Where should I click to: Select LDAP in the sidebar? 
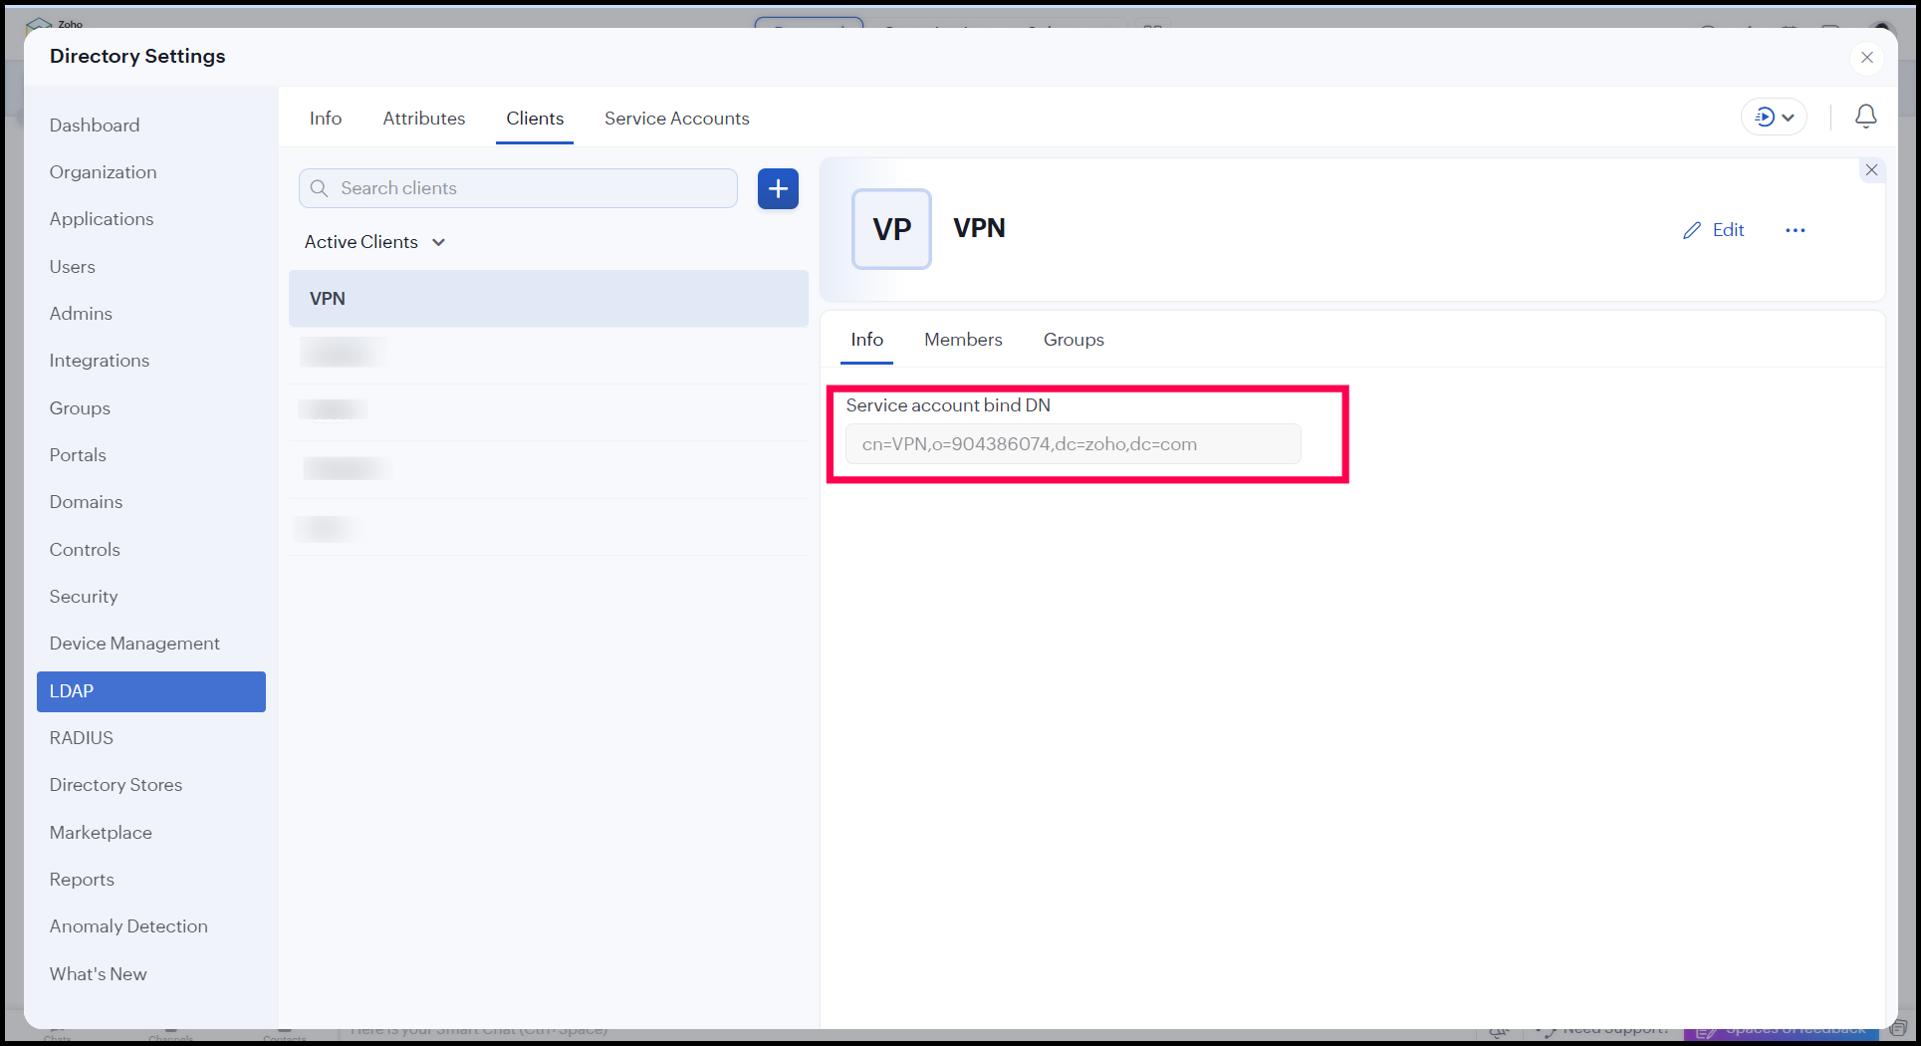coord(151,691)
